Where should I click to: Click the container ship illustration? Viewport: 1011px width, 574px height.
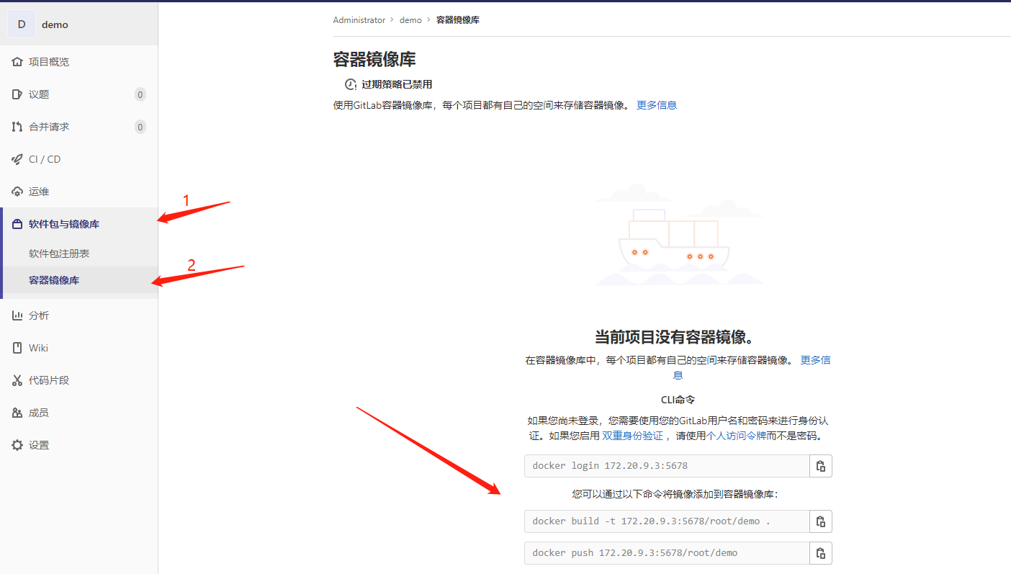pyautogui.click(x=678, y=236)
